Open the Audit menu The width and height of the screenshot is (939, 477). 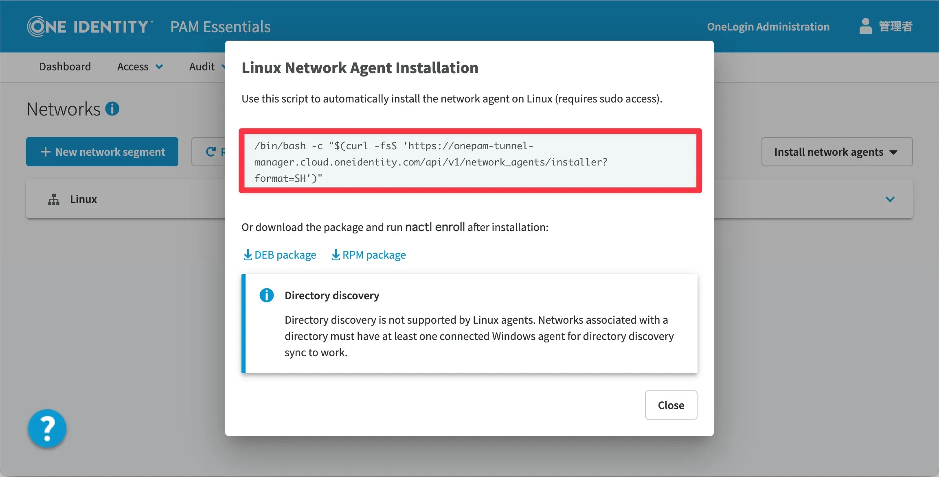202,67
